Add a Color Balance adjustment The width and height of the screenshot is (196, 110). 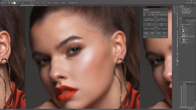(183, 11)
